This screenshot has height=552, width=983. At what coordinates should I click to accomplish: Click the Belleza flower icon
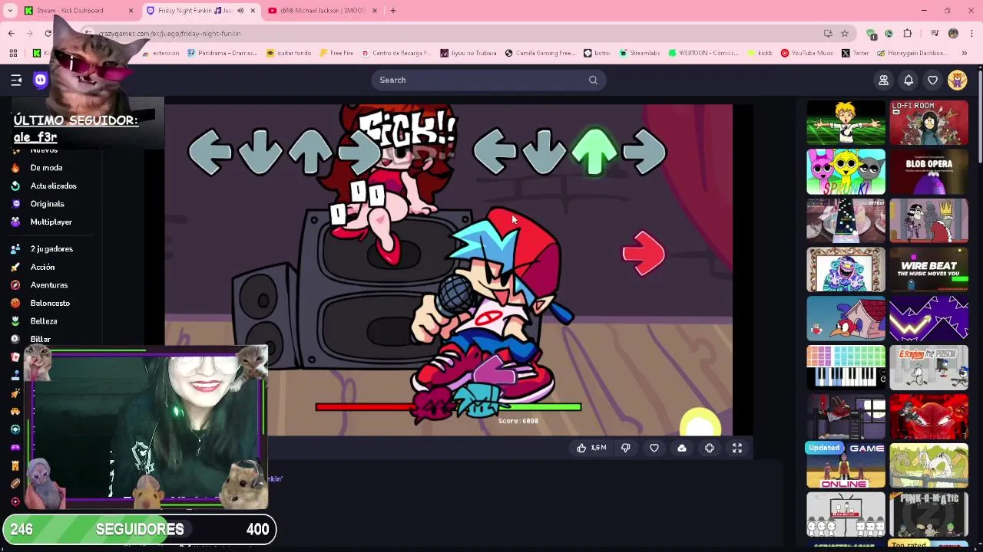click(x=15, y=321)
